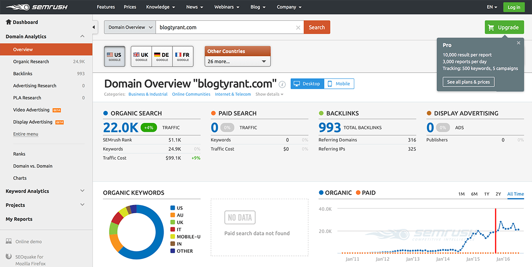532x267 pixels.
Task: Clear the domain search field
Action: 298,27
